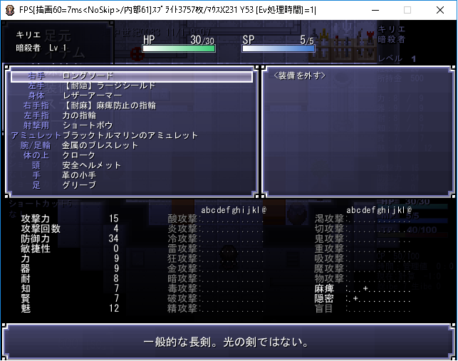Click the 麻痺 resistance row label

pyautogui.click(x=324, y=288)
